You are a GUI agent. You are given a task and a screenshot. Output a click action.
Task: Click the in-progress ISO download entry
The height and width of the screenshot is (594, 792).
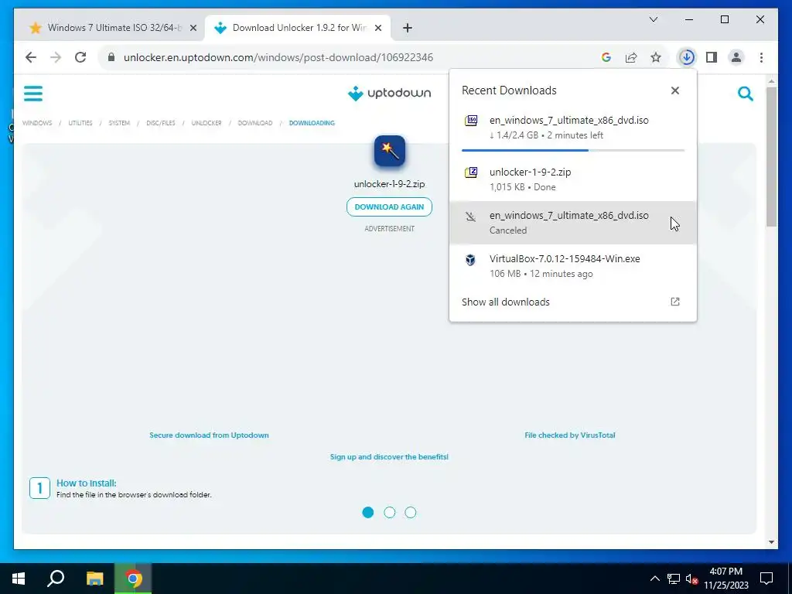(573, 130)
